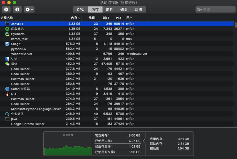Select Code Helper row with PID 37178
This screenshot has height=159, width=237.
(117, 84)
